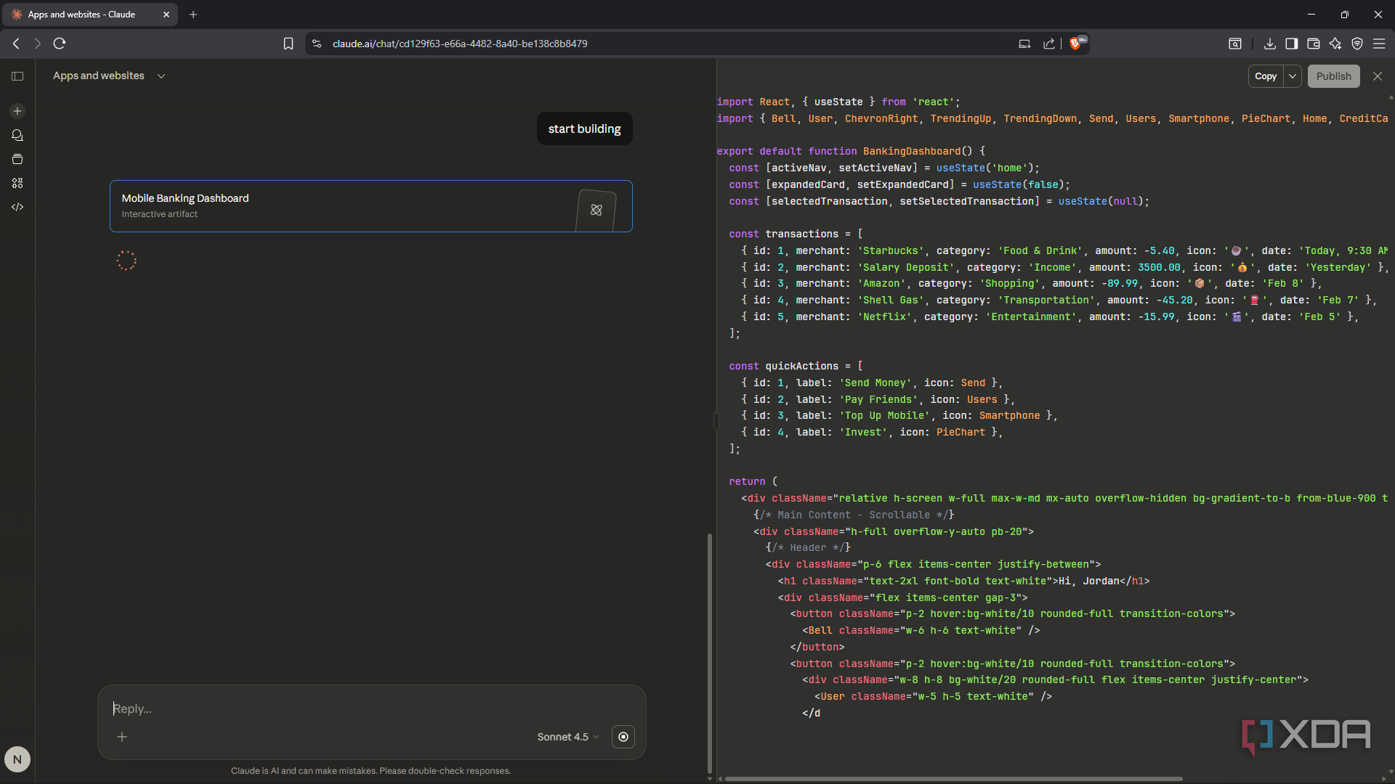Open the Code icon in sidebar

[17, 207]
